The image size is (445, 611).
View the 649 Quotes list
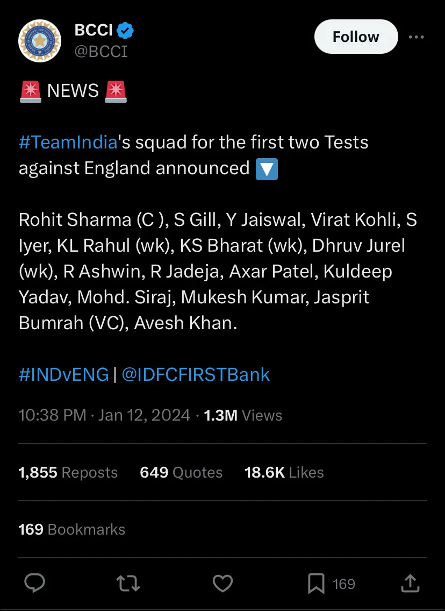pyautogui.click(x=181, y=472)
